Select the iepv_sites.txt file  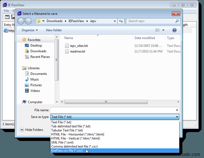tap(79, 46)
